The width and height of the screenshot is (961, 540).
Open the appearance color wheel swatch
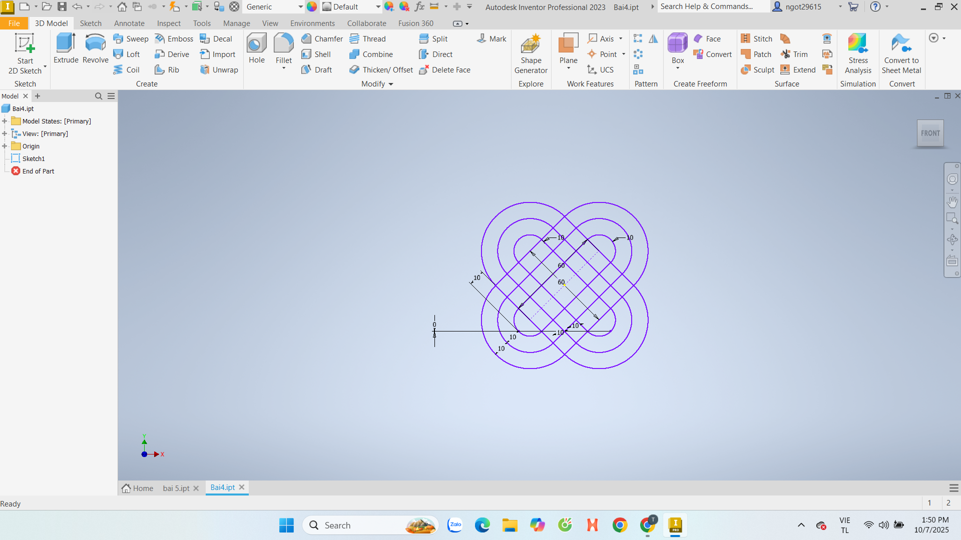[x=312, y=7]
